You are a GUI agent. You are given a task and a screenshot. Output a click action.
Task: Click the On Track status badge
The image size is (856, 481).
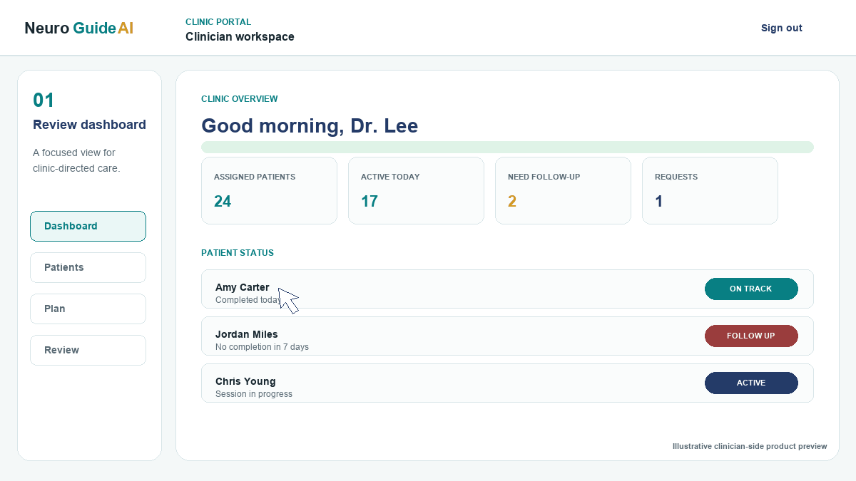click(x=751, y=289)
